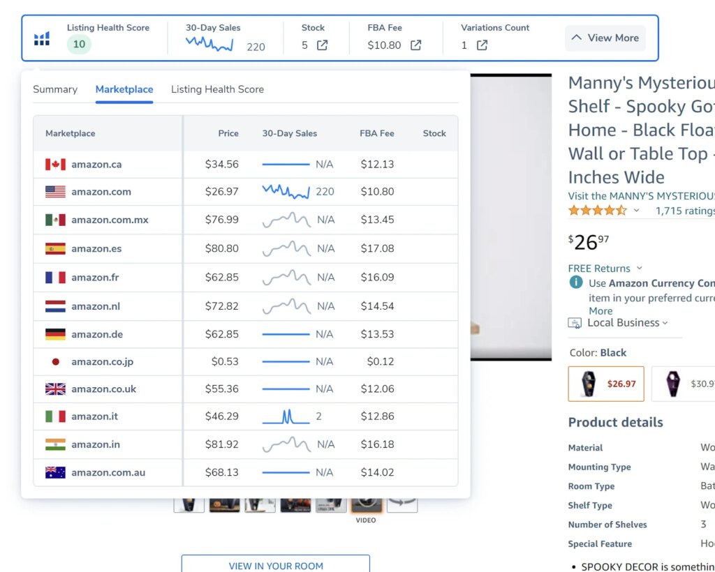Click the amazon.it marketplace name
Viewport: 715px width, 572px height.
95,416
